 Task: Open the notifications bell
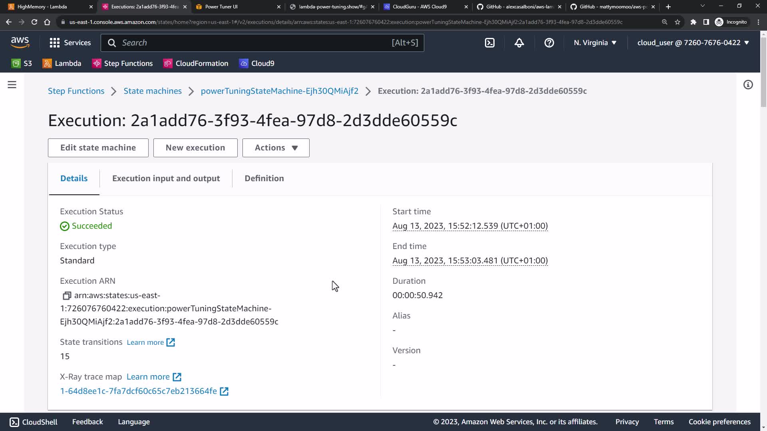519,43
